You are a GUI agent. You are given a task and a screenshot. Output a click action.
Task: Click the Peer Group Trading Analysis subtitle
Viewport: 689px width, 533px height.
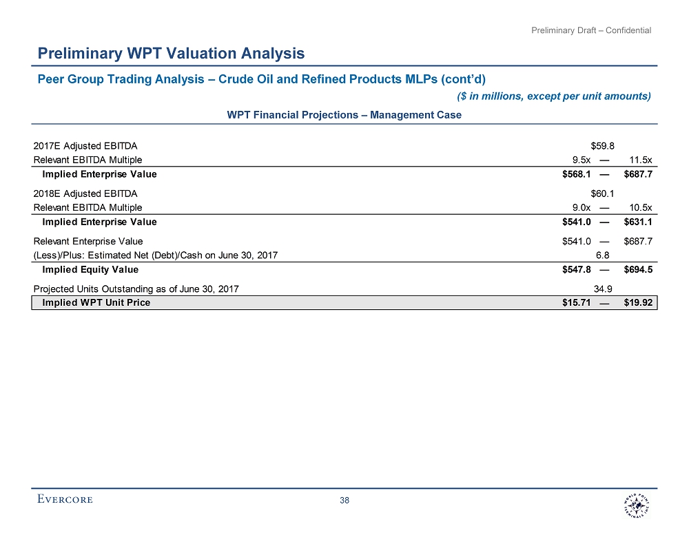click(262, 78)
